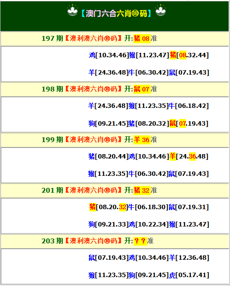Click the left lotus flower icon
Image resolution: width=230 pixels, height=286 pixels.
coord(73,11)
